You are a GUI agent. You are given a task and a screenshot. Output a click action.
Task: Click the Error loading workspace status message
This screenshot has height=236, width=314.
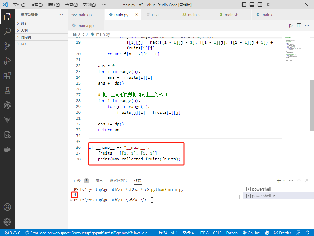tap(86, 233)
